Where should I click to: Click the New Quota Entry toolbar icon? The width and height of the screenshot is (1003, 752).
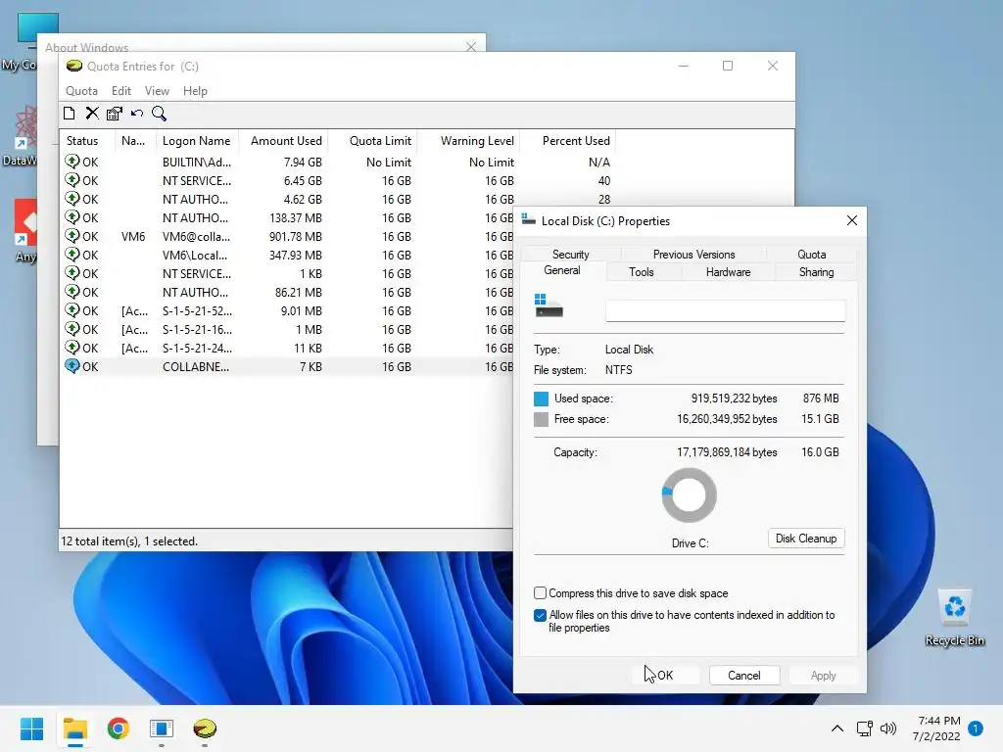[x=70, y=114]
